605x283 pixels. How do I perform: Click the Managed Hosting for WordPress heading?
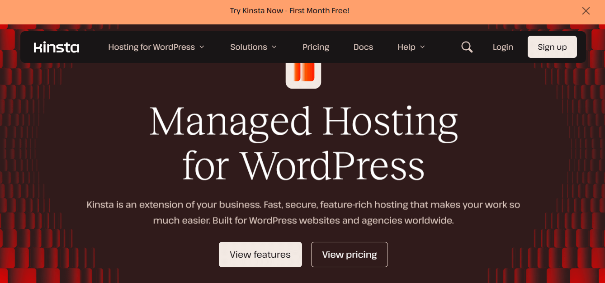(303, 143)
